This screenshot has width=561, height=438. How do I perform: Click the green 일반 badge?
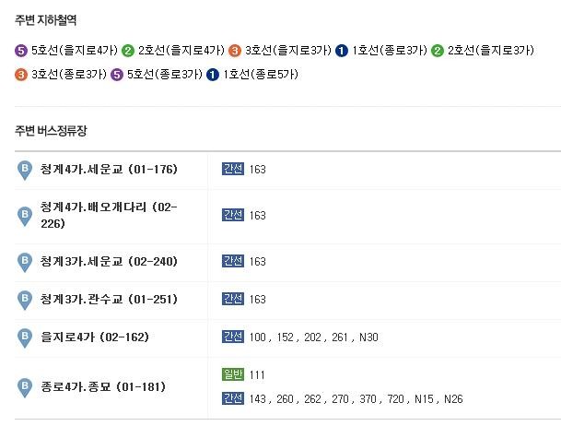coord(233,374)
